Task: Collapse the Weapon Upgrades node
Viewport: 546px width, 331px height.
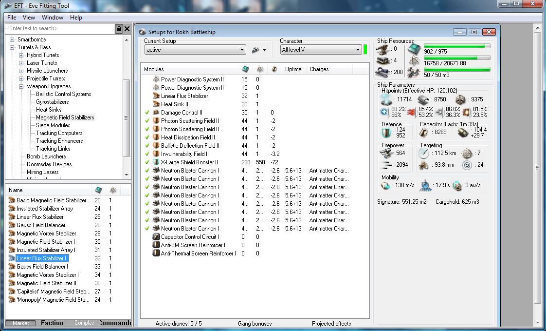Action: pyautogui.click(x=21, y=86)
